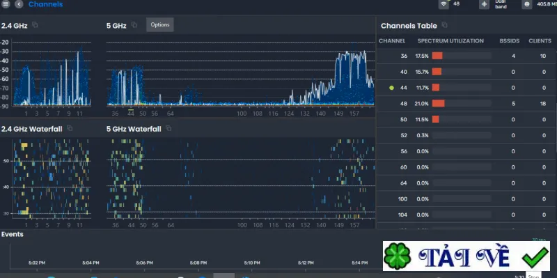
Task: Copy the 5 GHz spectrum chart
Action: [x=134, y=25]
